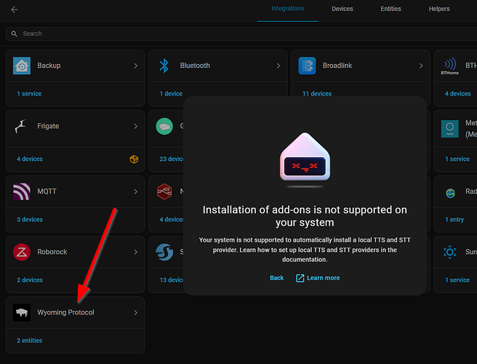Expand the Backup integration chevron
The image size is (477, 364).
(x=135, y=66)
